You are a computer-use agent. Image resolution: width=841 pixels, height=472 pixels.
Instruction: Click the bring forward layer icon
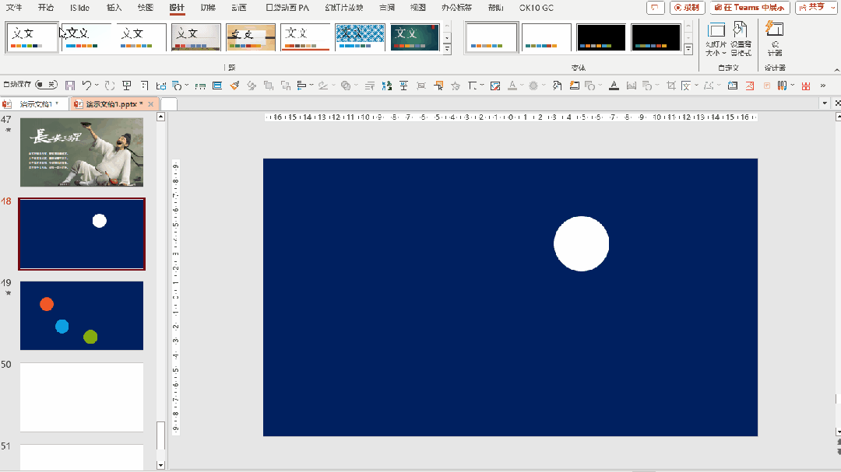coord(269,86)
